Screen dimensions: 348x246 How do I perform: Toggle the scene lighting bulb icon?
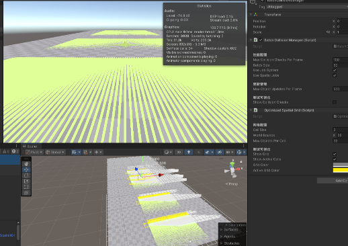coord(189,152)
